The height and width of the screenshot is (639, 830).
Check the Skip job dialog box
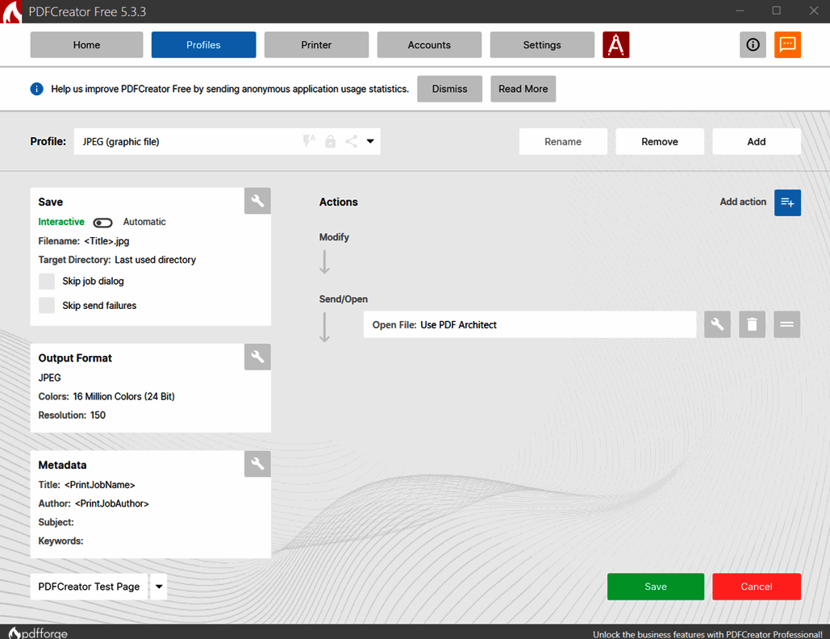tap(47, 281)
